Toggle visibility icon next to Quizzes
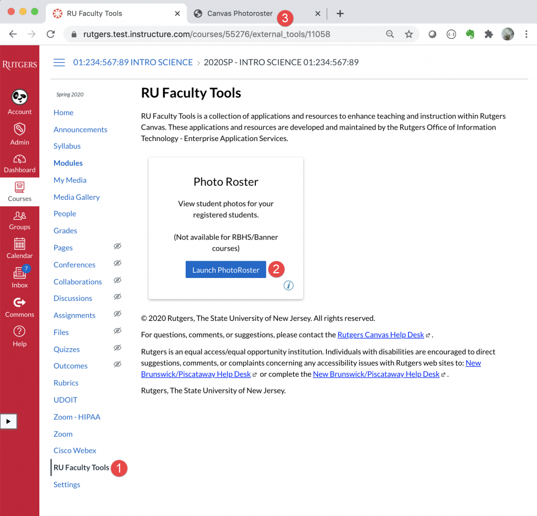 pyautogui.click(x=117, y=348)
